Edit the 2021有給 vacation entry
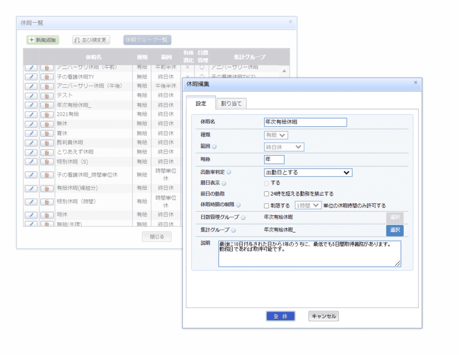This screenshot has height=355, width=459. click(x=31, y=114)
